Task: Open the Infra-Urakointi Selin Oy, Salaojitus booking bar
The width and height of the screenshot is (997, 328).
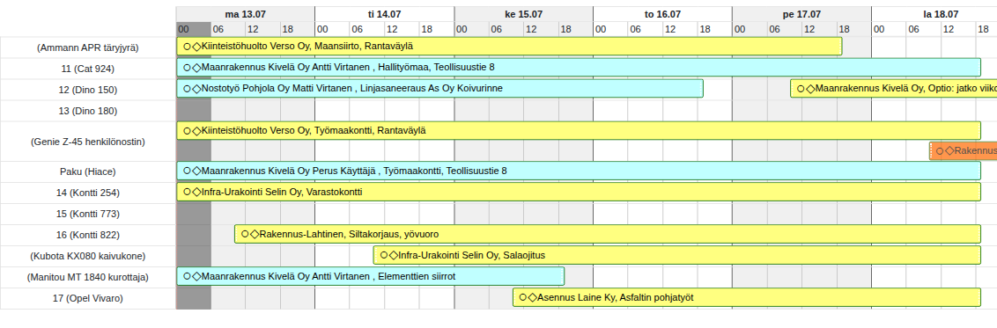Action: tap(677, 255)
